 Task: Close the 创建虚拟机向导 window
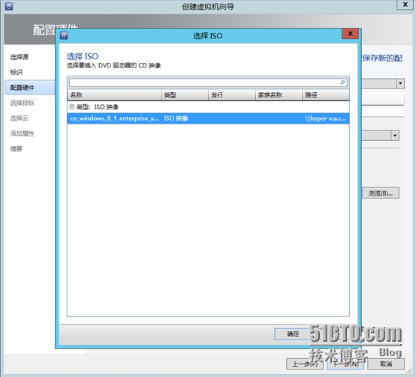[x=405, y=4]
